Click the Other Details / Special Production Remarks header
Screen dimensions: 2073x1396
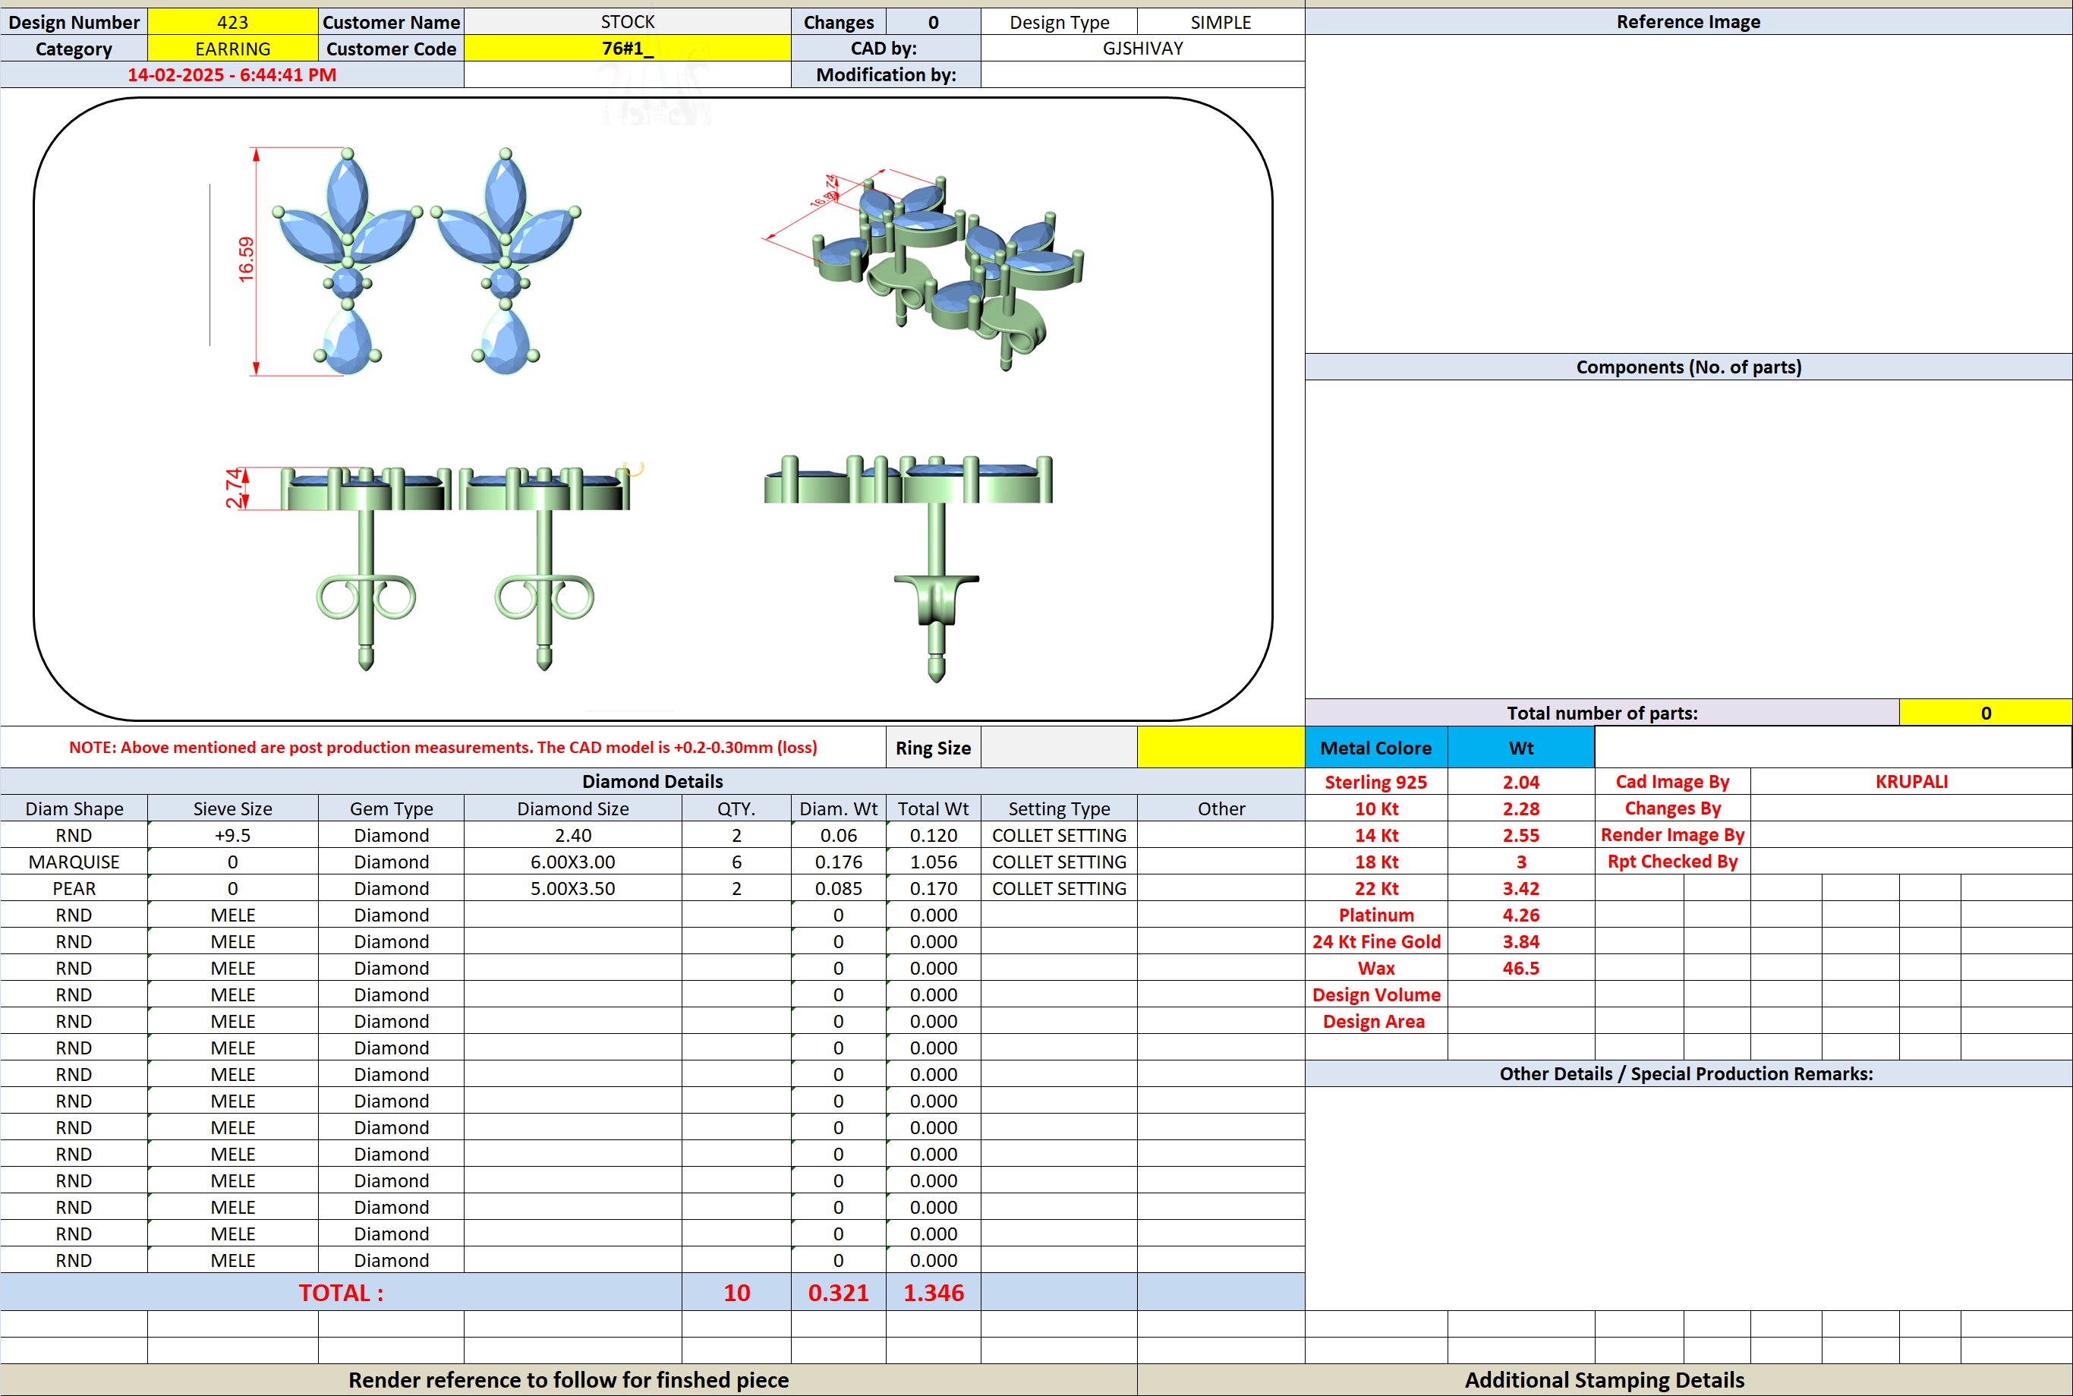coord(1688,1073)
